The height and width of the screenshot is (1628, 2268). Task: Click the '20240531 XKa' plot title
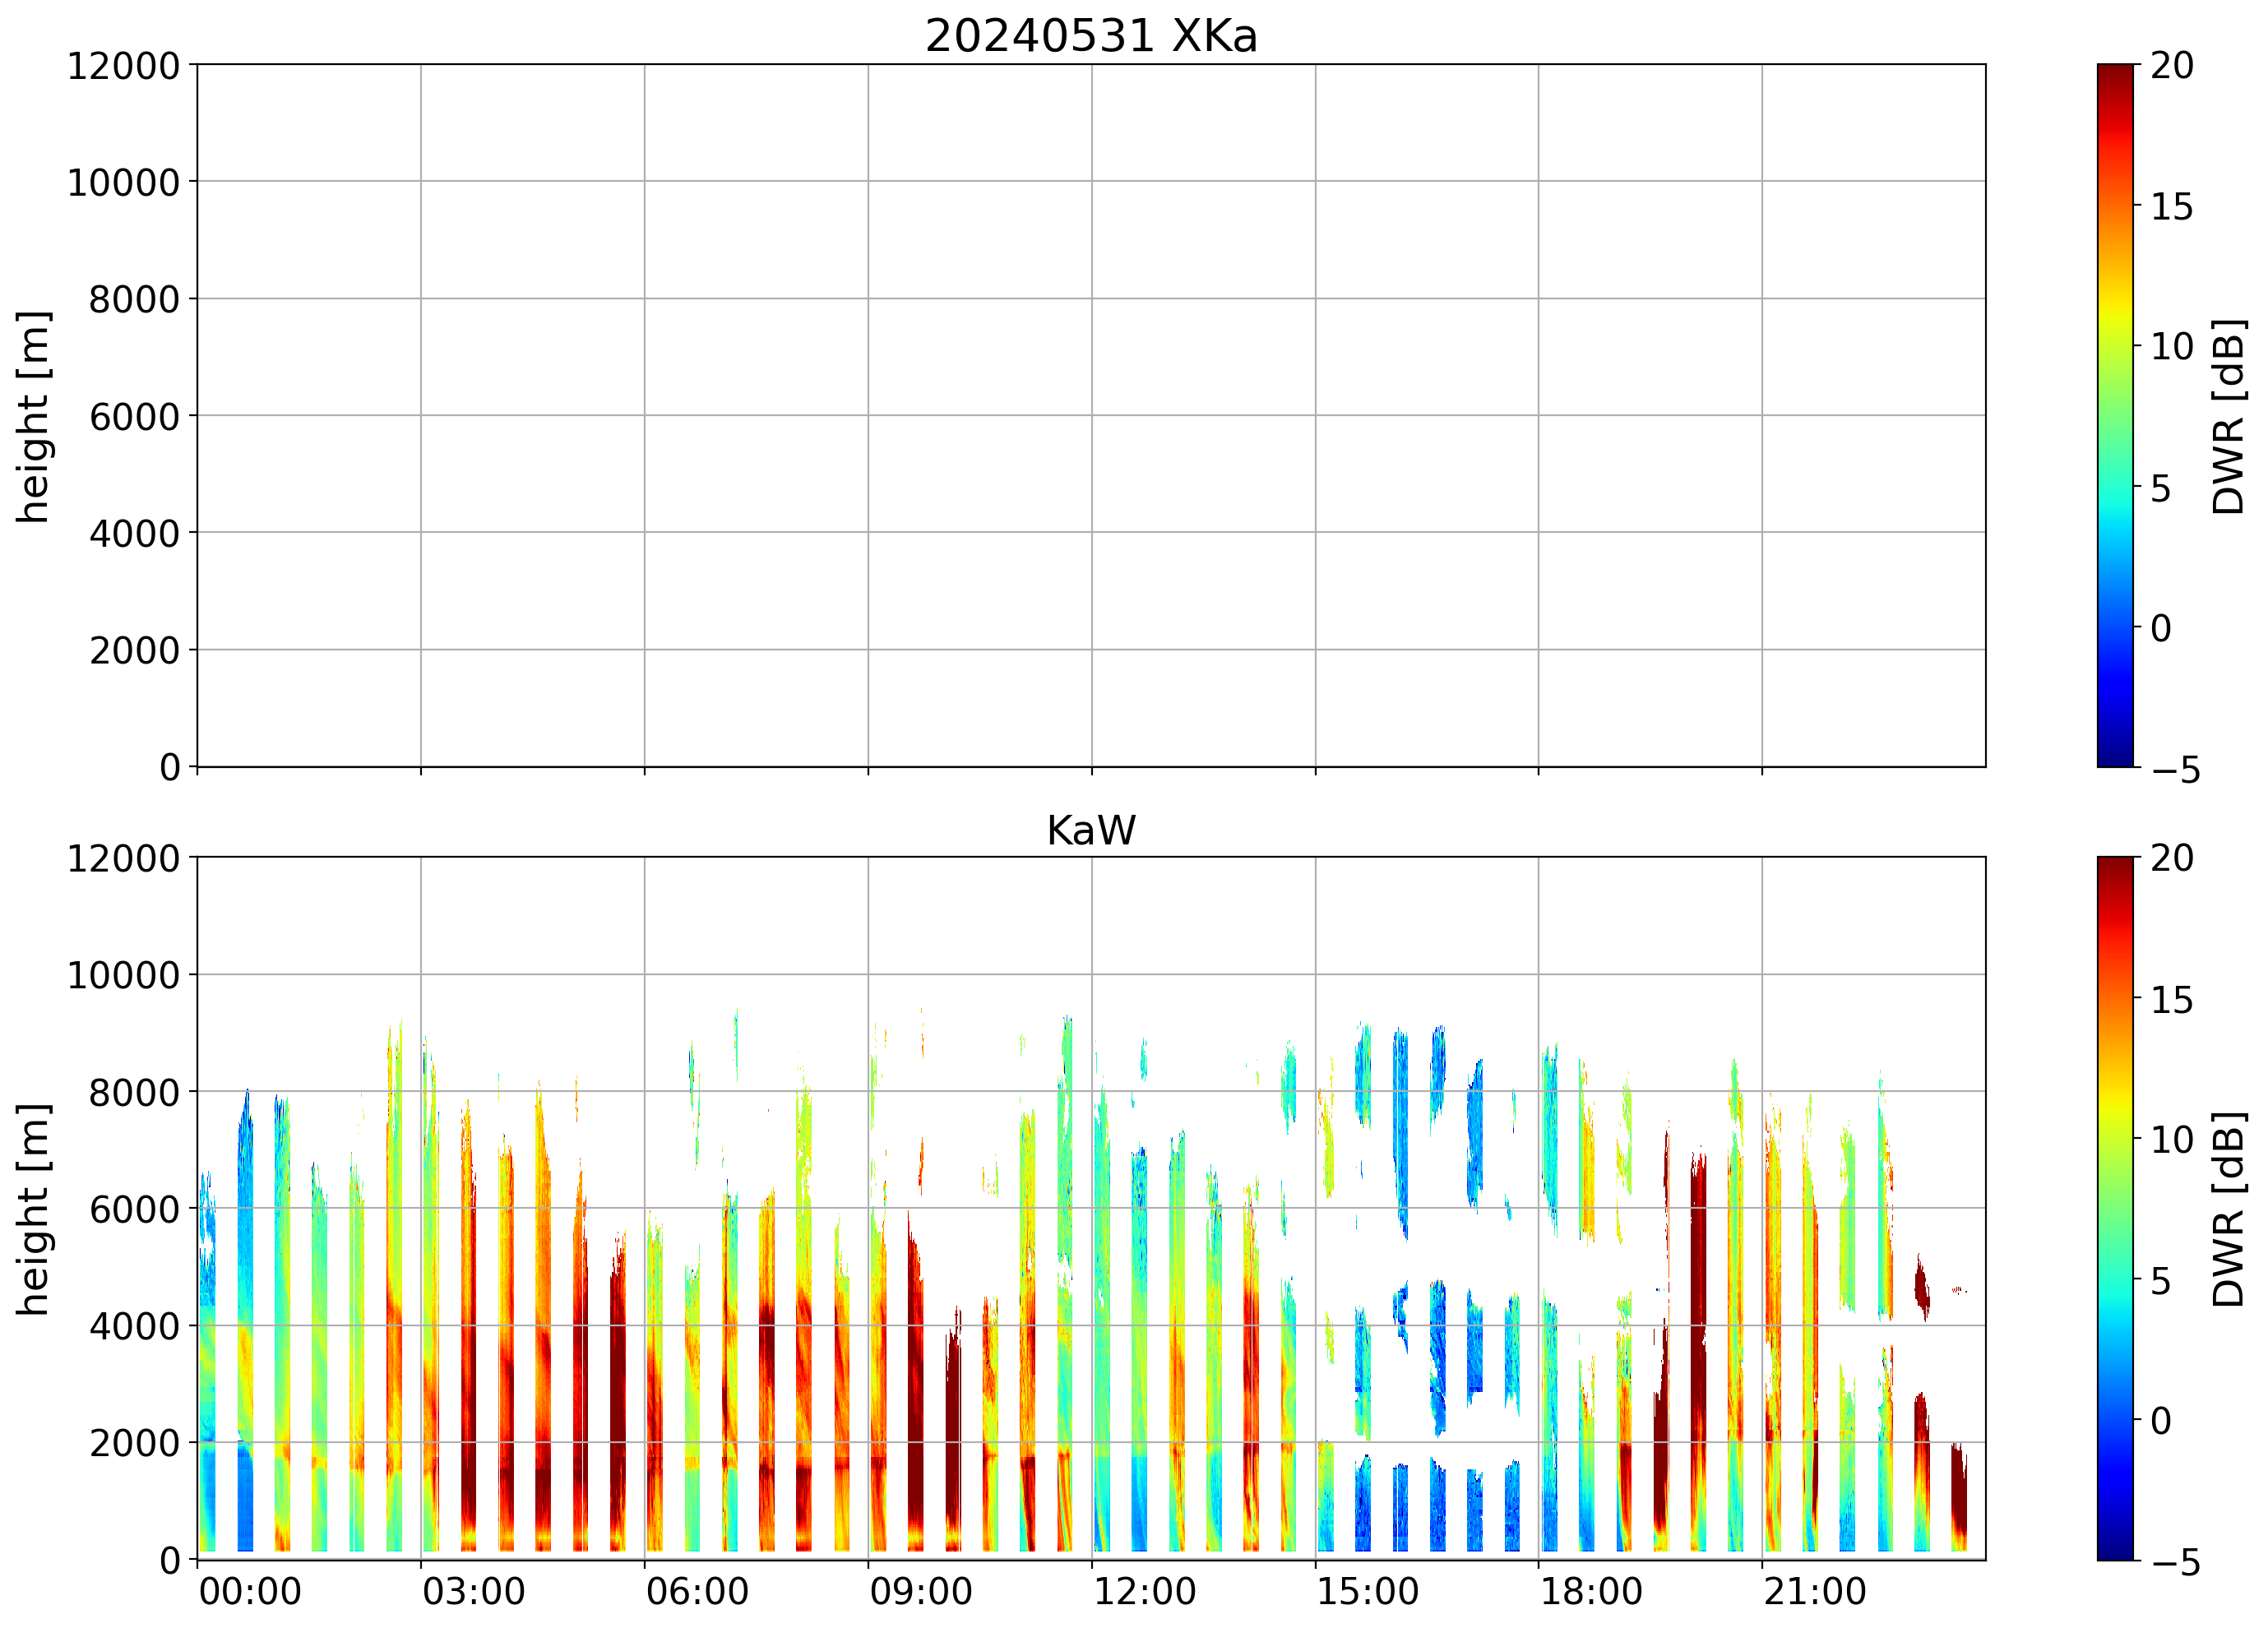pos(1091,37)
